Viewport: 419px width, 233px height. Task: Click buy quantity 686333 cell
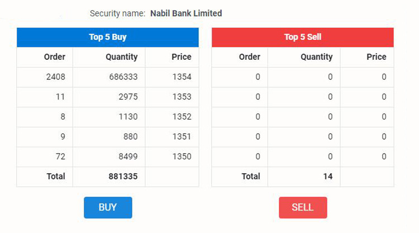coord(123,77)
